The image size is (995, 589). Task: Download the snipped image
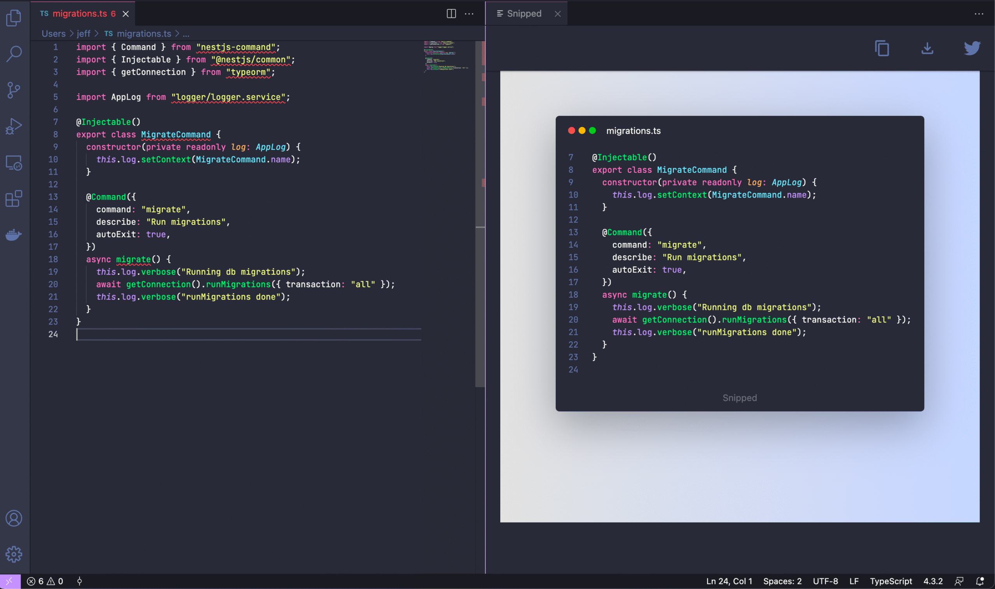927,48
